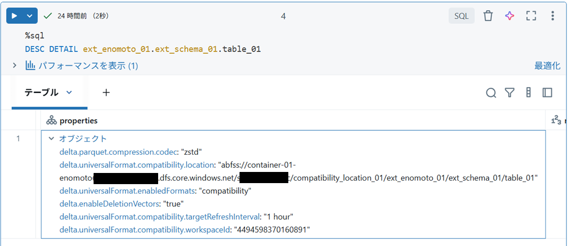Run the cell with play button

click(x=14, y=16)
